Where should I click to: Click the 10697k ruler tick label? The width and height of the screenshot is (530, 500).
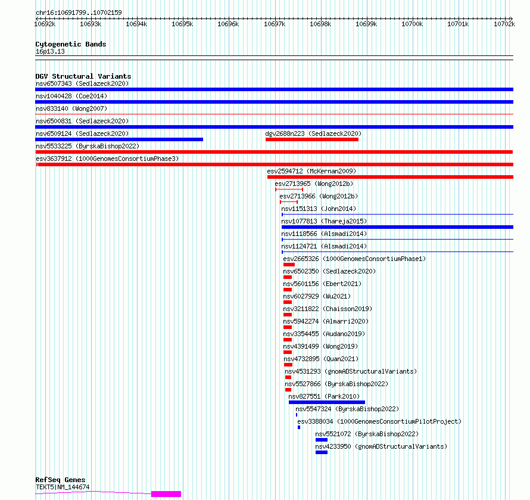(x=275, y=24)
